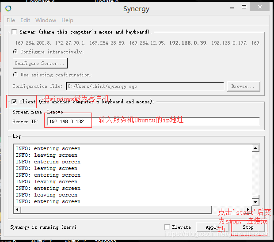
Task: Click the Log group label
Action: pyautogui.click(x=17, y=136)
